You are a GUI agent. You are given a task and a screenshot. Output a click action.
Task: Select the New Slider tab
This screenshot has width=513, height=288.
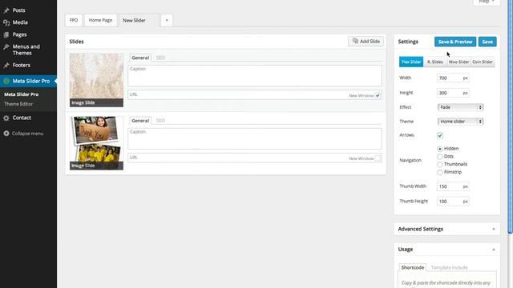139,20
